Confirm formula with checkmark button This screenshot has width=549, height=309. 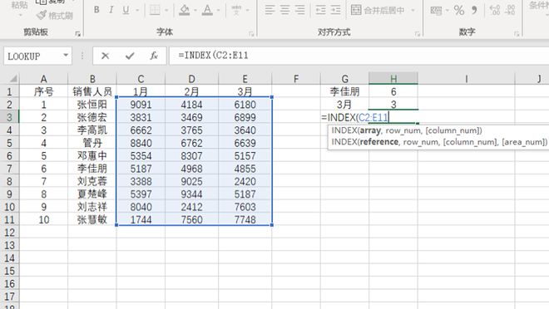point(130,56)
